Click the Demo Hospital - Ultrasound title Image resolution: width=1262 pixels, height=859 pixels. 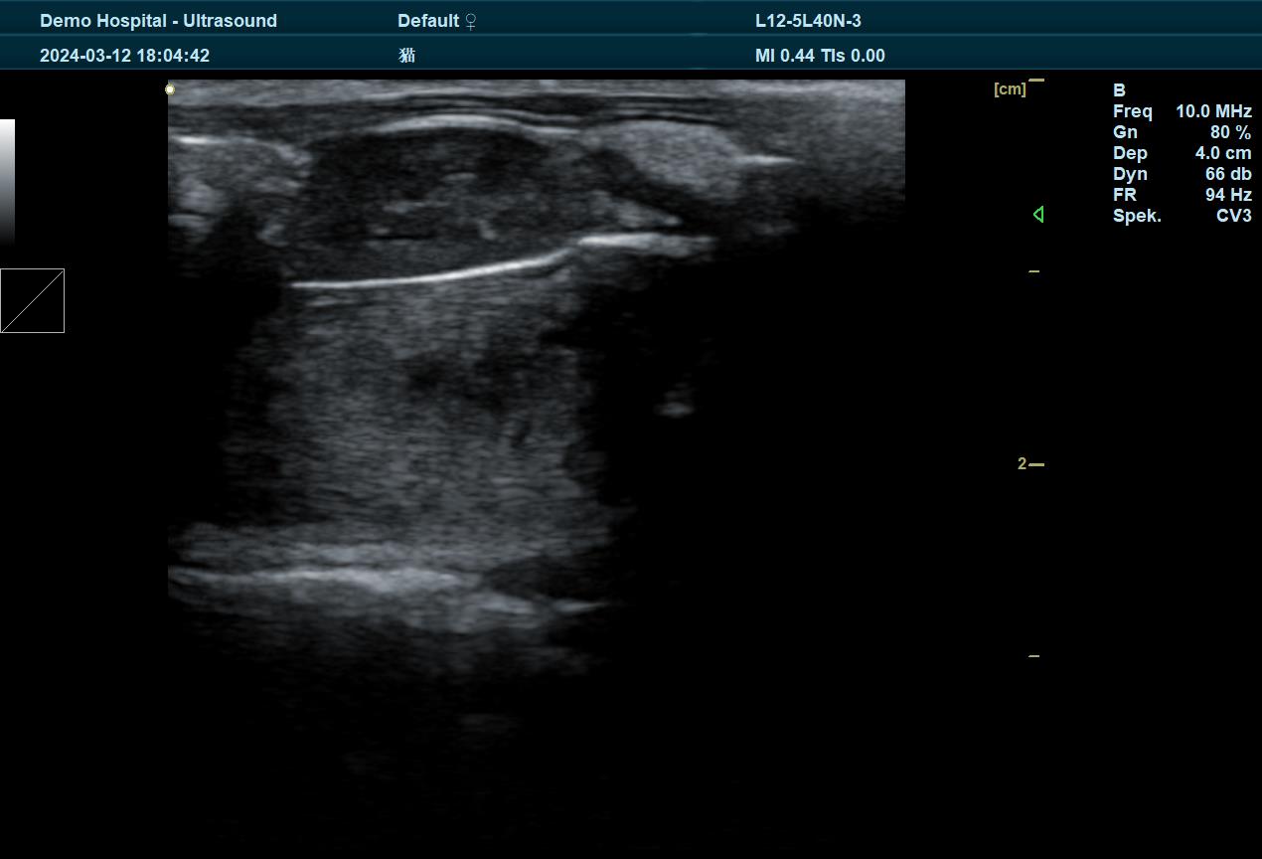pyautogui.click(x=158, y=21)
